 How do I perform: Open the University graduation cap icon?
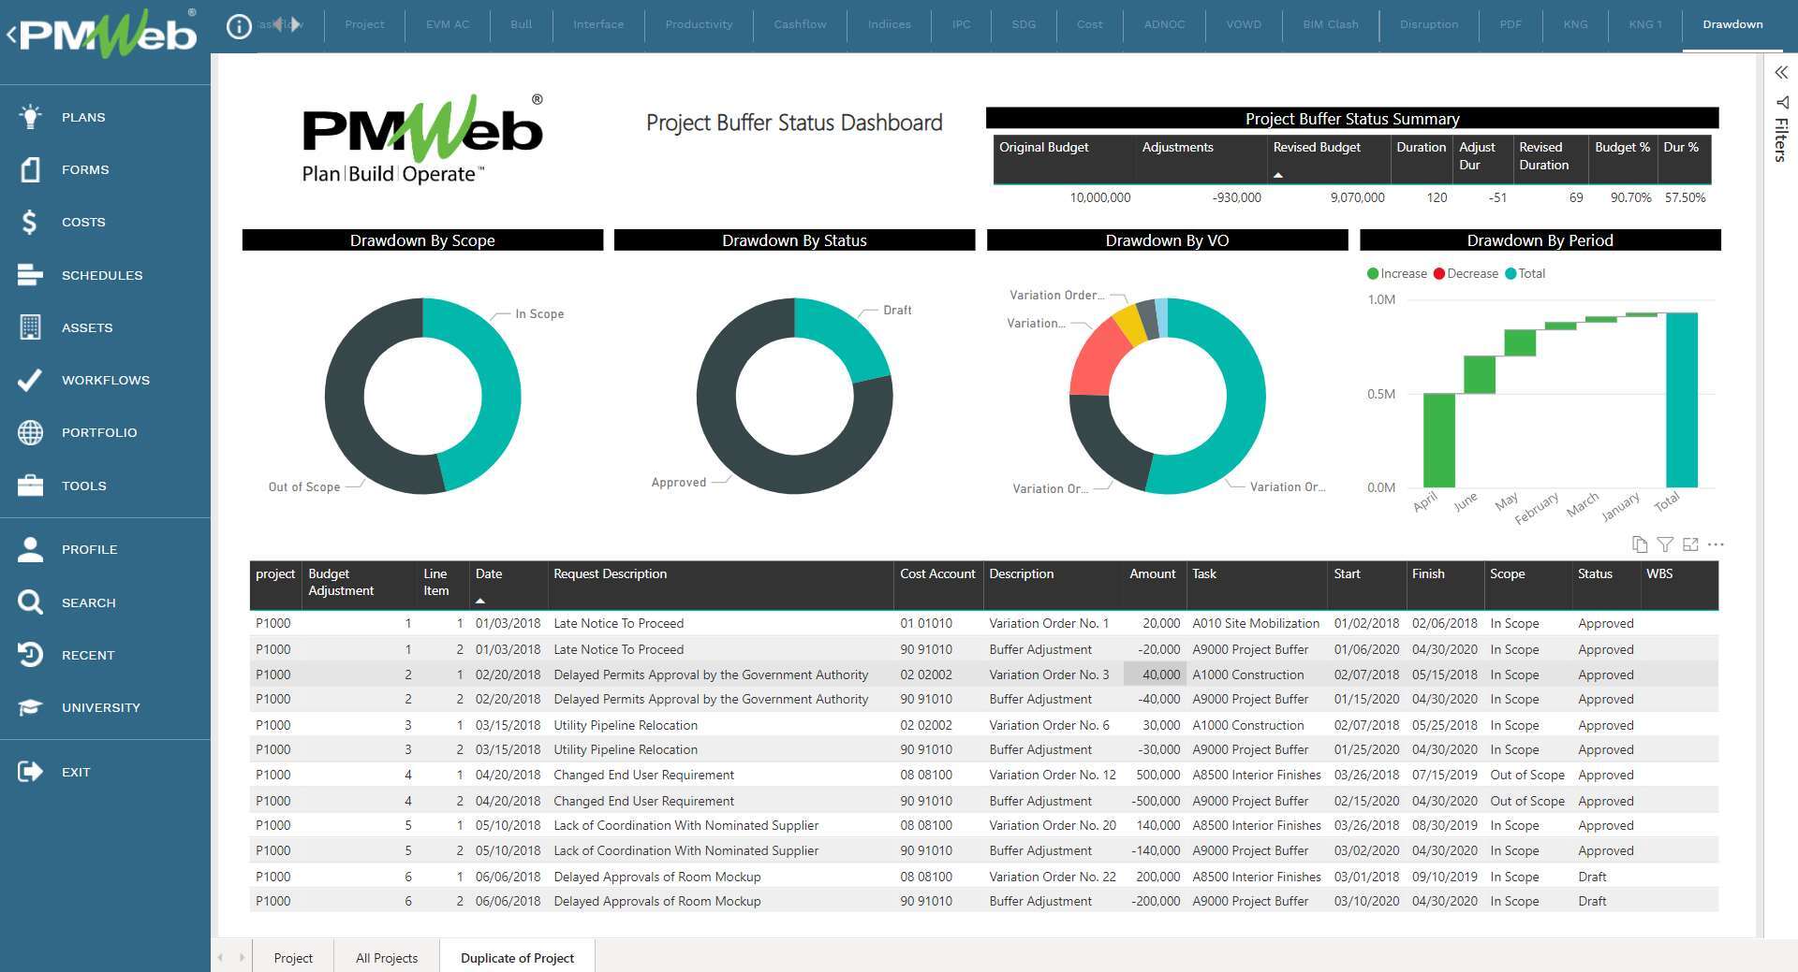[x=30, y=707]
